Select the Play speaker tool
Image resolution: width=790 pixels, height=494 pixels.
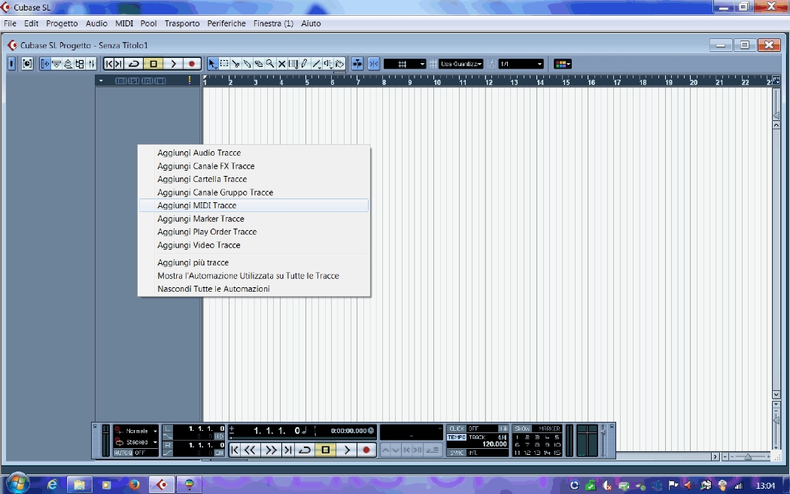click(328, 64)
